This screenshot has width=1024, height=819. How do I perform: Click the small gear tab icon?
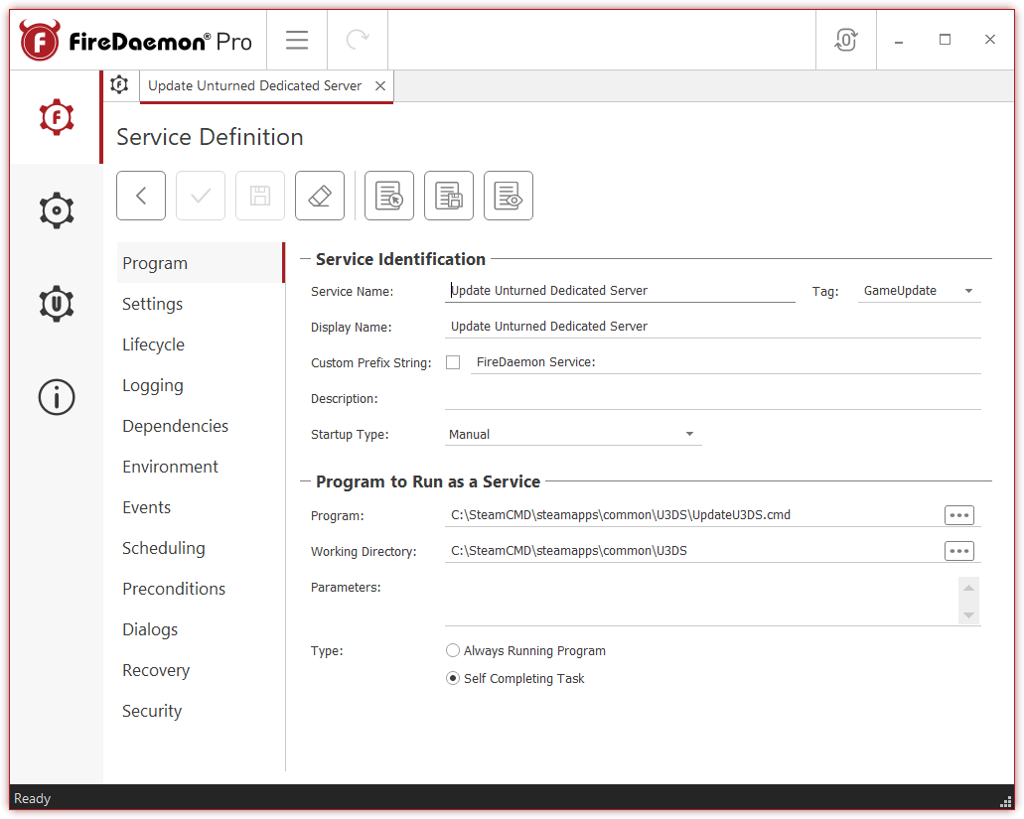tap(119, 84)
